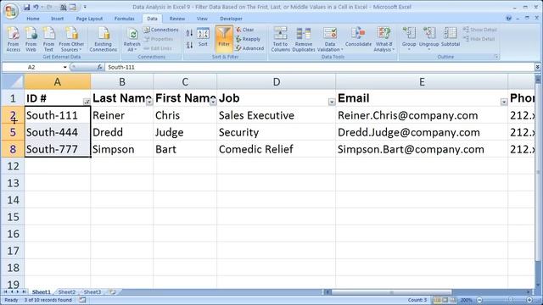Viewport: 543px width, 305px height.
Task: Open Outline group dialog launcher
Action: pyautogui.click(x=495, y=57)
